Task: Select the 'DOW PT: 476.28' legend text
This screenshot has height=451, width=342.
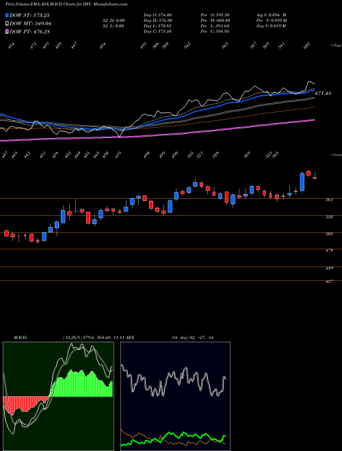Action: pyautogui.click(x=29, y=31)
